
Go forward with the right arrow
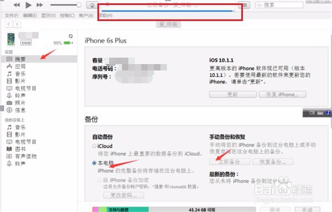coord(17,24)
